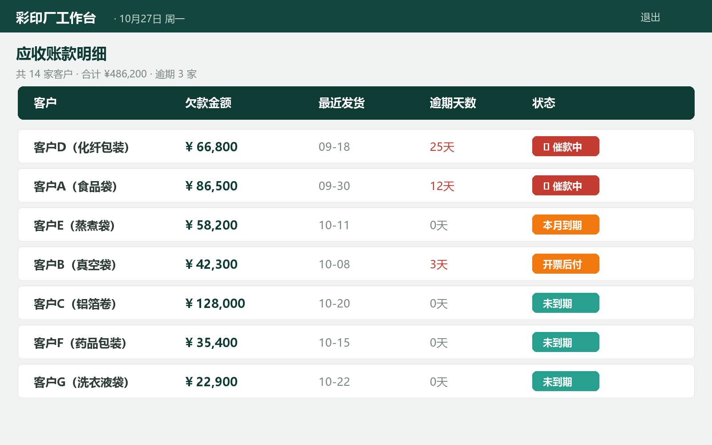Sort by 逾期天数 column header
Screen dimensions: 712x445
[x=453, y=103]
